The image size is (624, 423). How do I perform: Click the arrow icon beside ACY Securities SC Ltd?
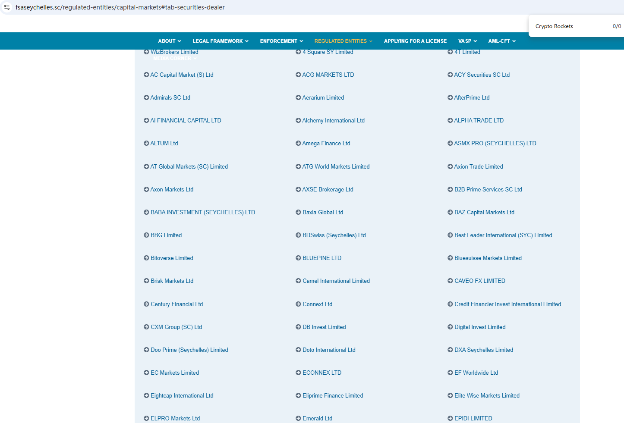[450, 75]
